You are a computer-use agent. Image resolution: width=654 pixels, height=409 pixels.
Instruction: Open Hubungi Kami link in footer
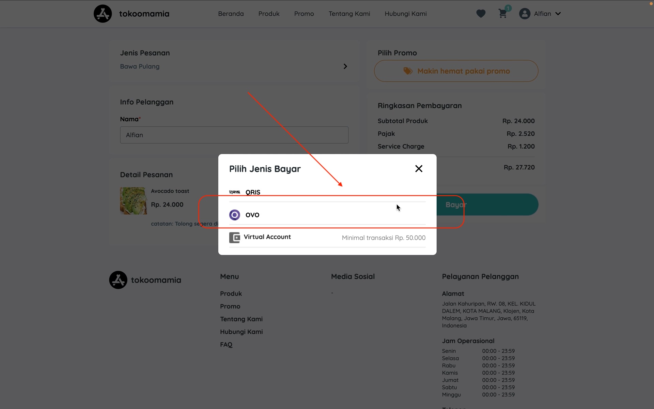click(x=242, y=332)
